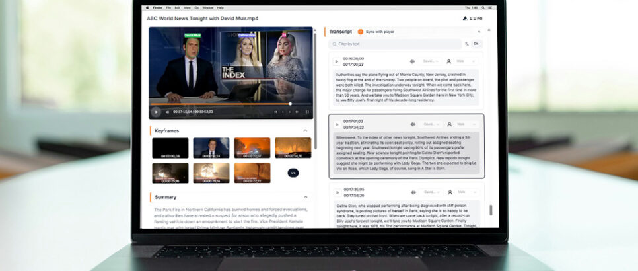Click the ABC World News Tonight file title
The height and width of the screenshot is (271, 638).
coord(203,19)
